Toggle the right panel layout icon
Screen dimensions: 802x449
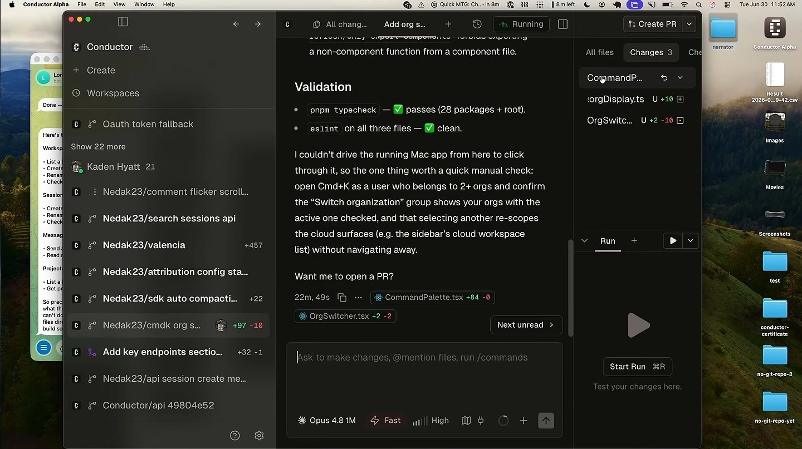pos(563,24)
